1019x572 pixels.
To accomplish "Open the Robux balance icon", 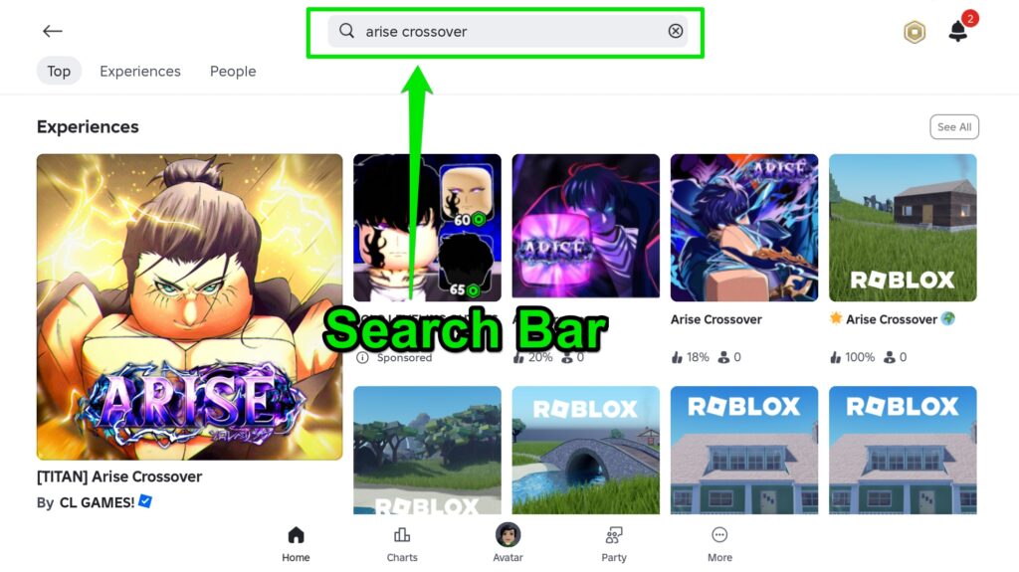I will pos(915,32).
